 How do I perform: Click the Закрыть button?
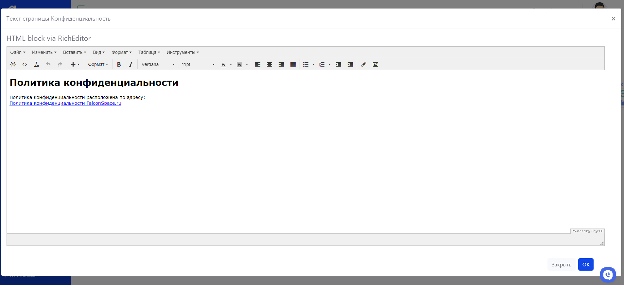pyautogui.click(x=561, y=264)
